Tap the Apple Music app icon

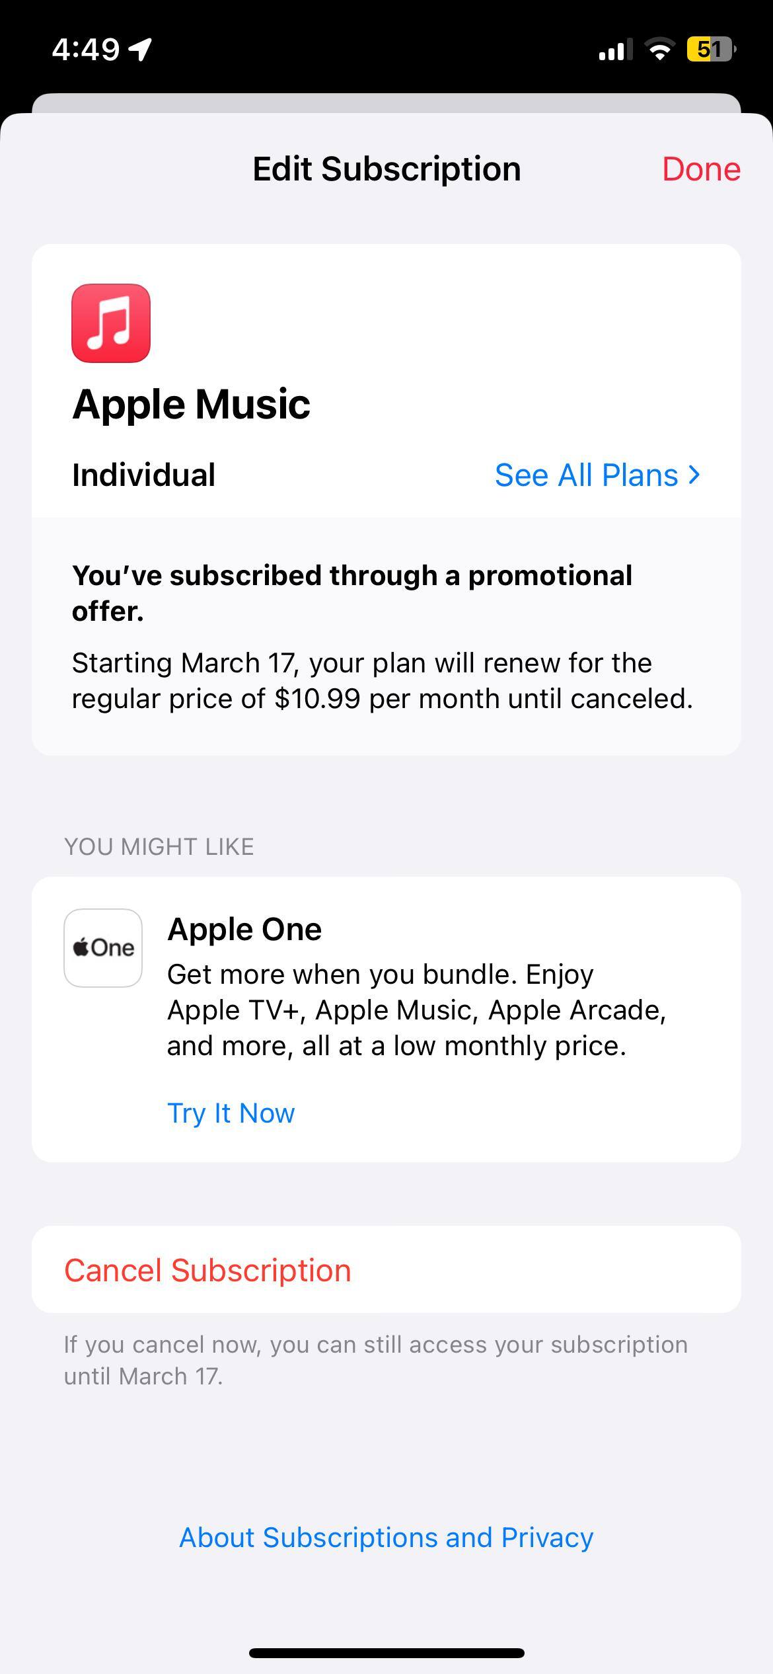pyautogui.click(x=111, y=323)
